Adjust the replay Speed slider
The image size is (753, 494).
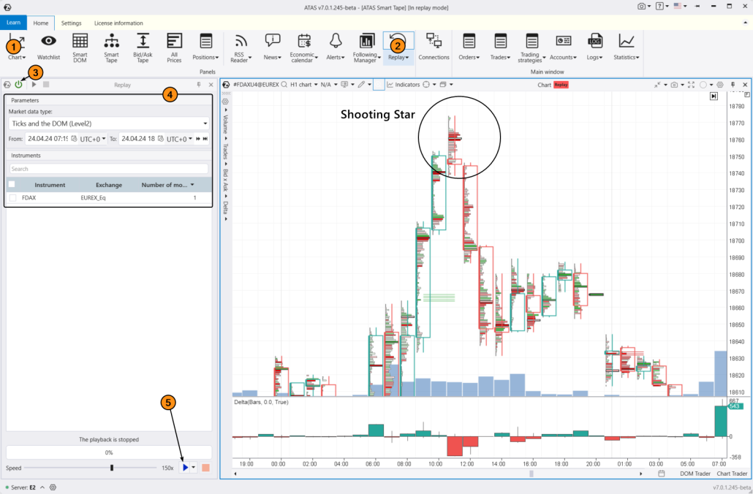111,467
